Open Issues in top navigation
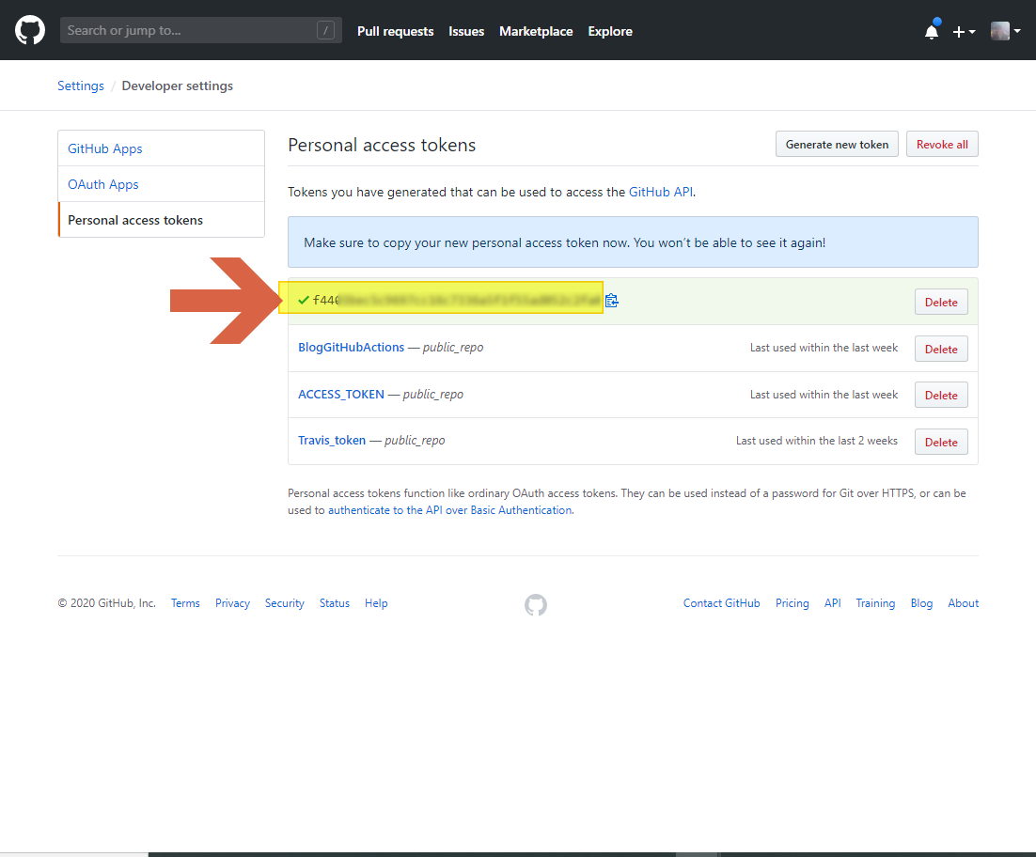Viewport: 1036px width, 857px height. click(466, 31)
